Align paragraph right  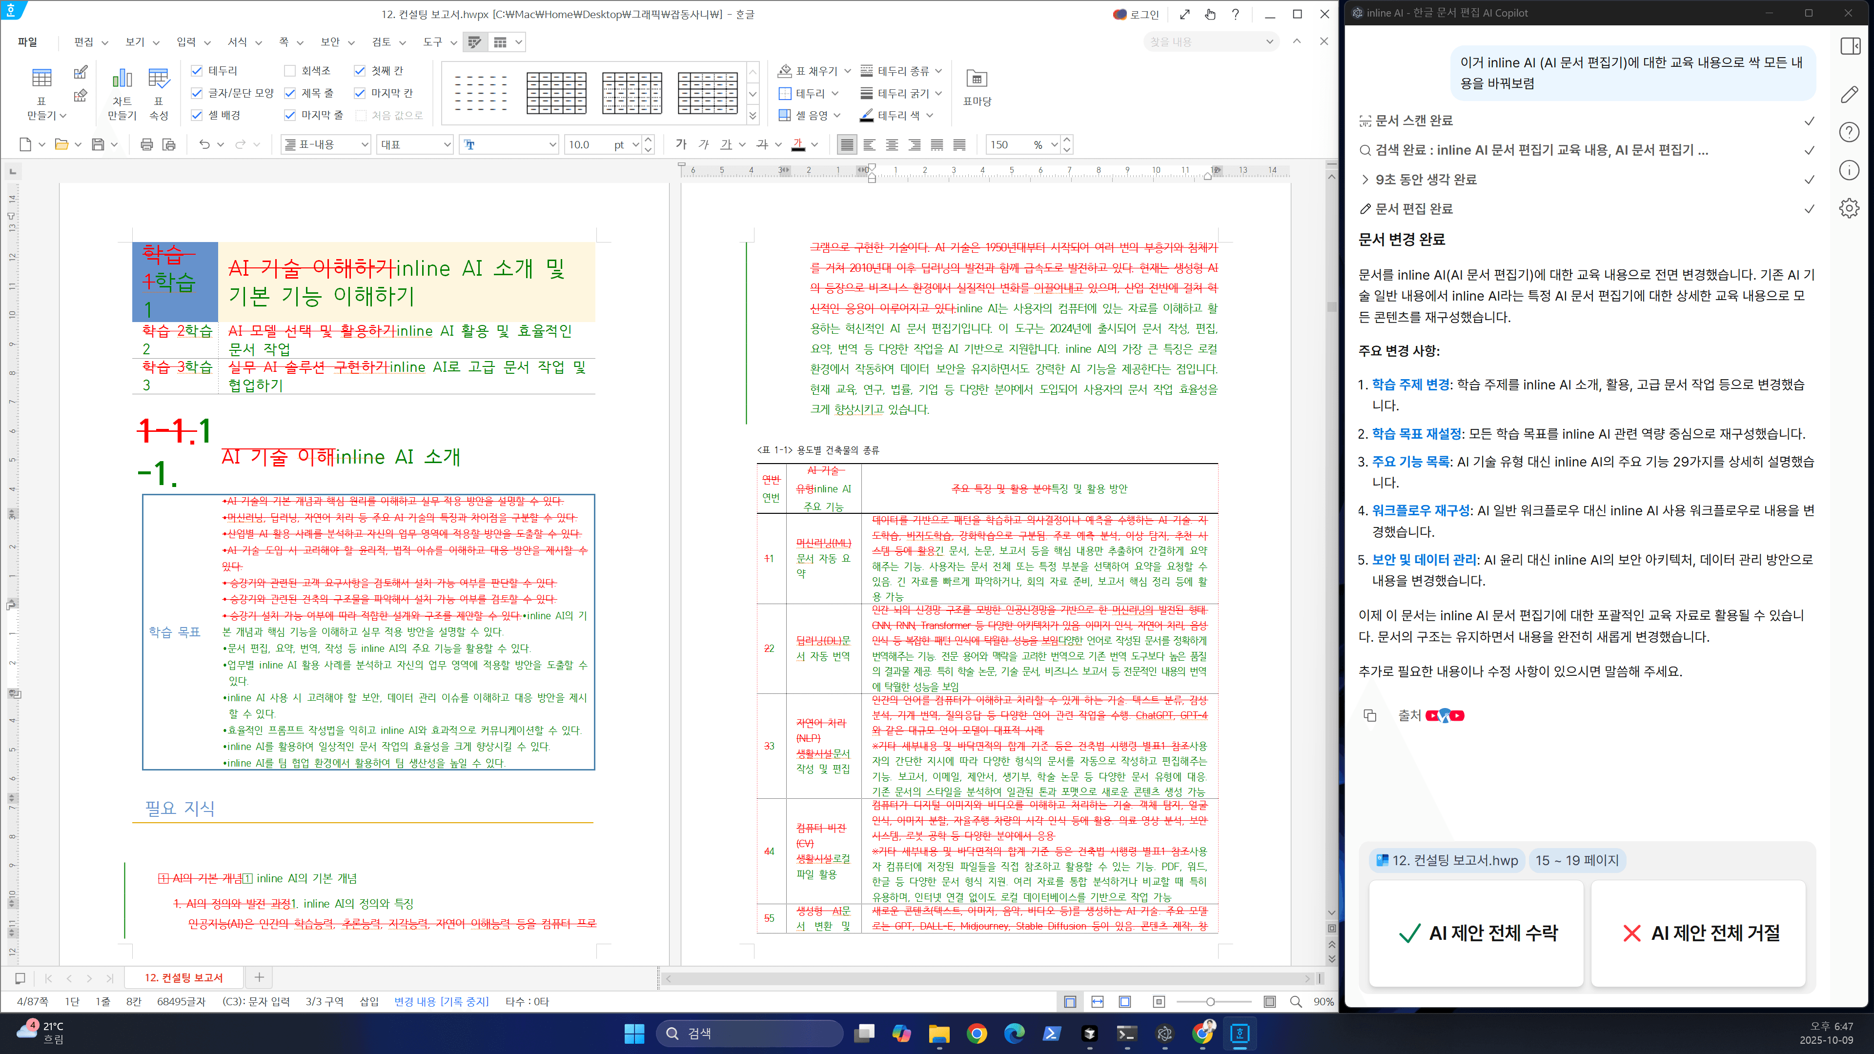click(x=915, y=145)
